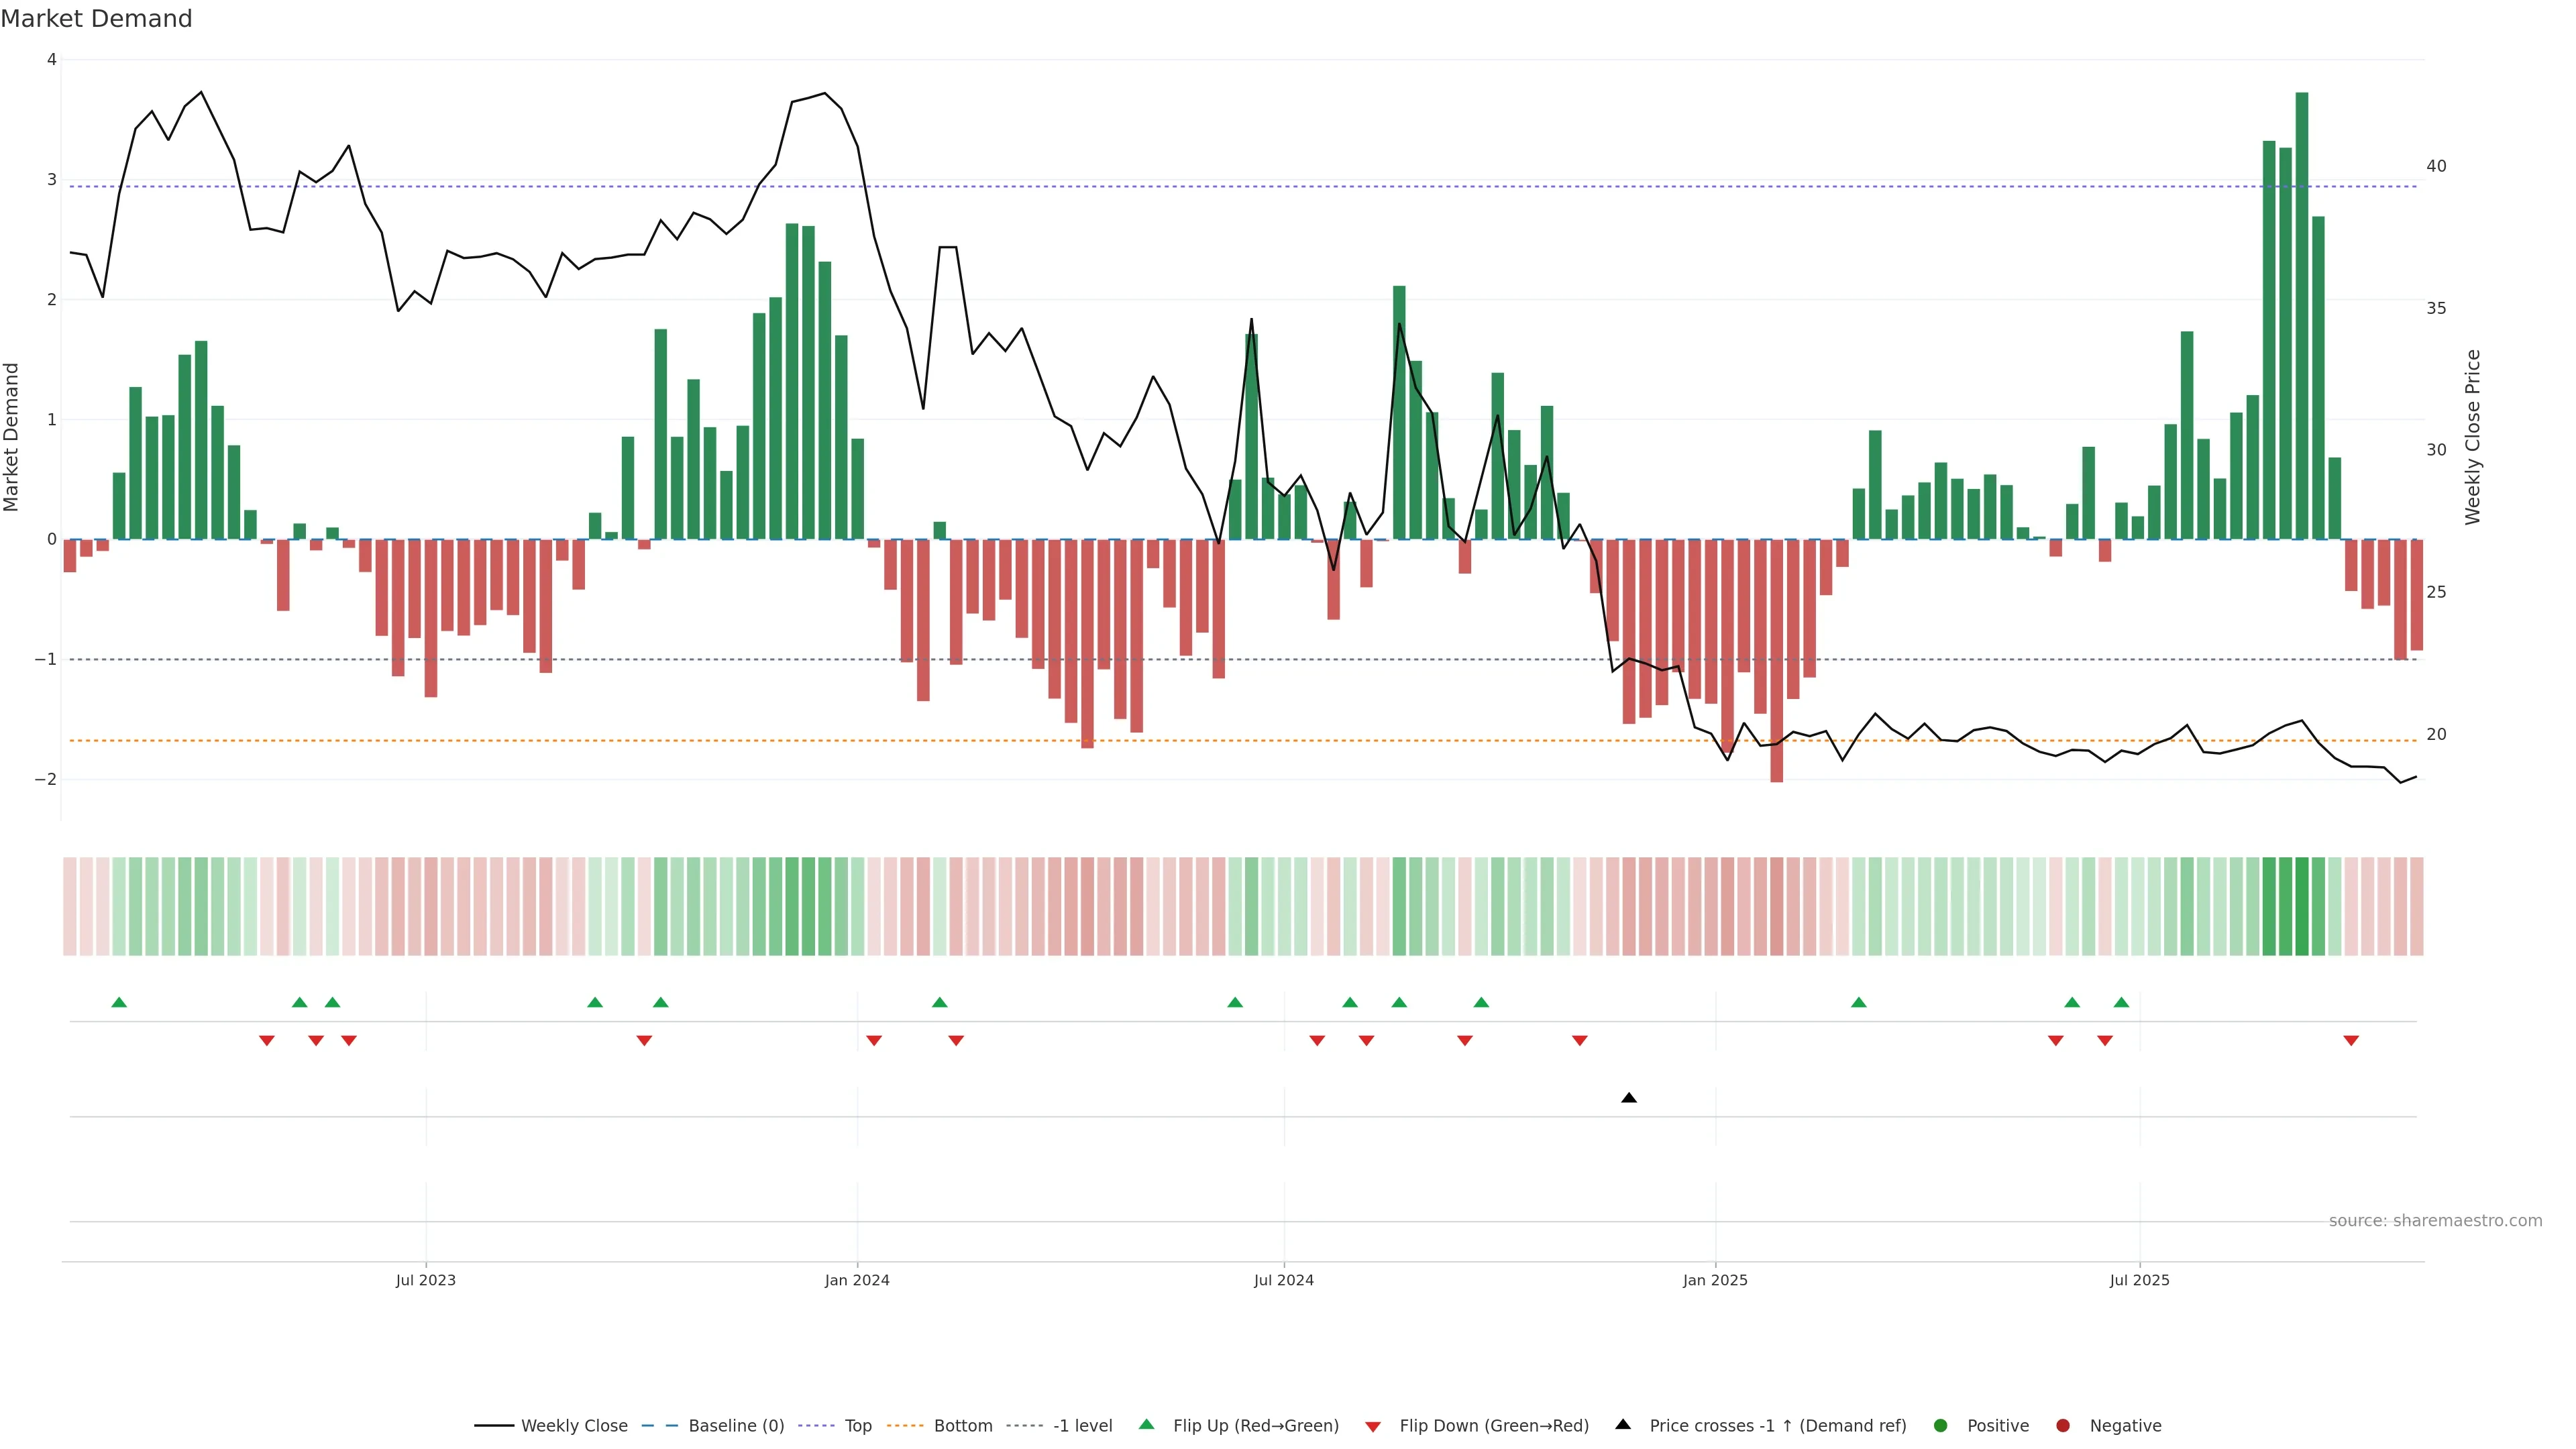Click the dark red Negative legend circle
2576x1449 pixels.
(2063, 1425)
